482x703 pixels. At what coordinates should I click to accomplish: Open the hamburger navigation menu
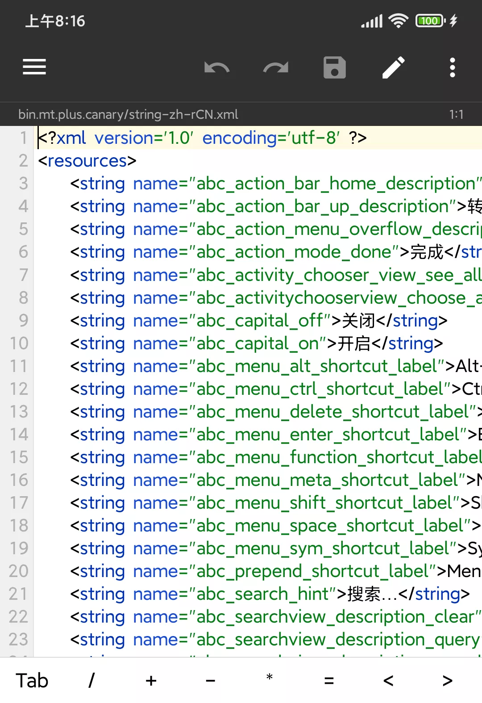click(x=34, y=67)
